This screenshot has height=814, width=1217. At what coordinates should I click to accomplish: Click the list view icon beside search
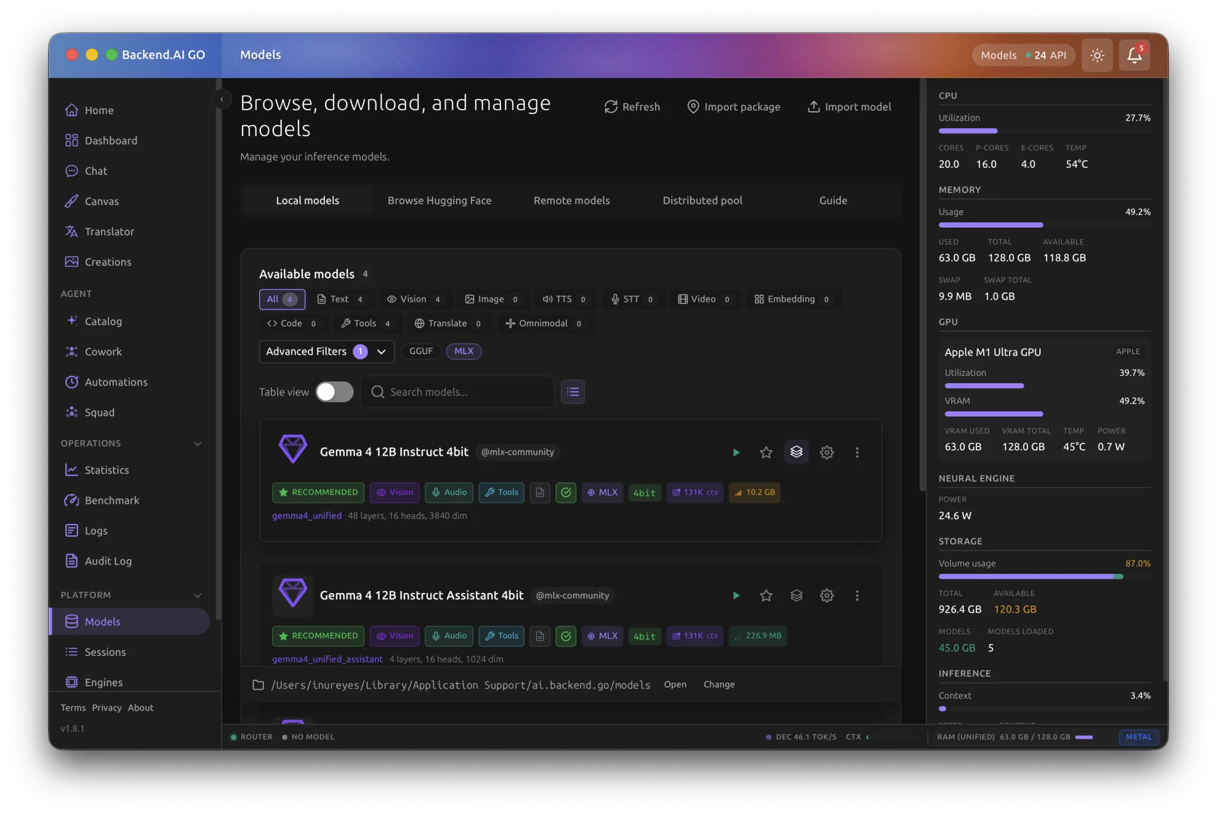pyautogui.click(x=573, y=392)
